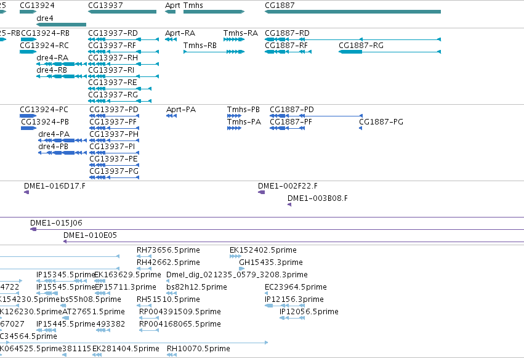Viewport: 524px width, 358px height.
Task: Click EST IP12156.3prime
Action: [294, 300]
